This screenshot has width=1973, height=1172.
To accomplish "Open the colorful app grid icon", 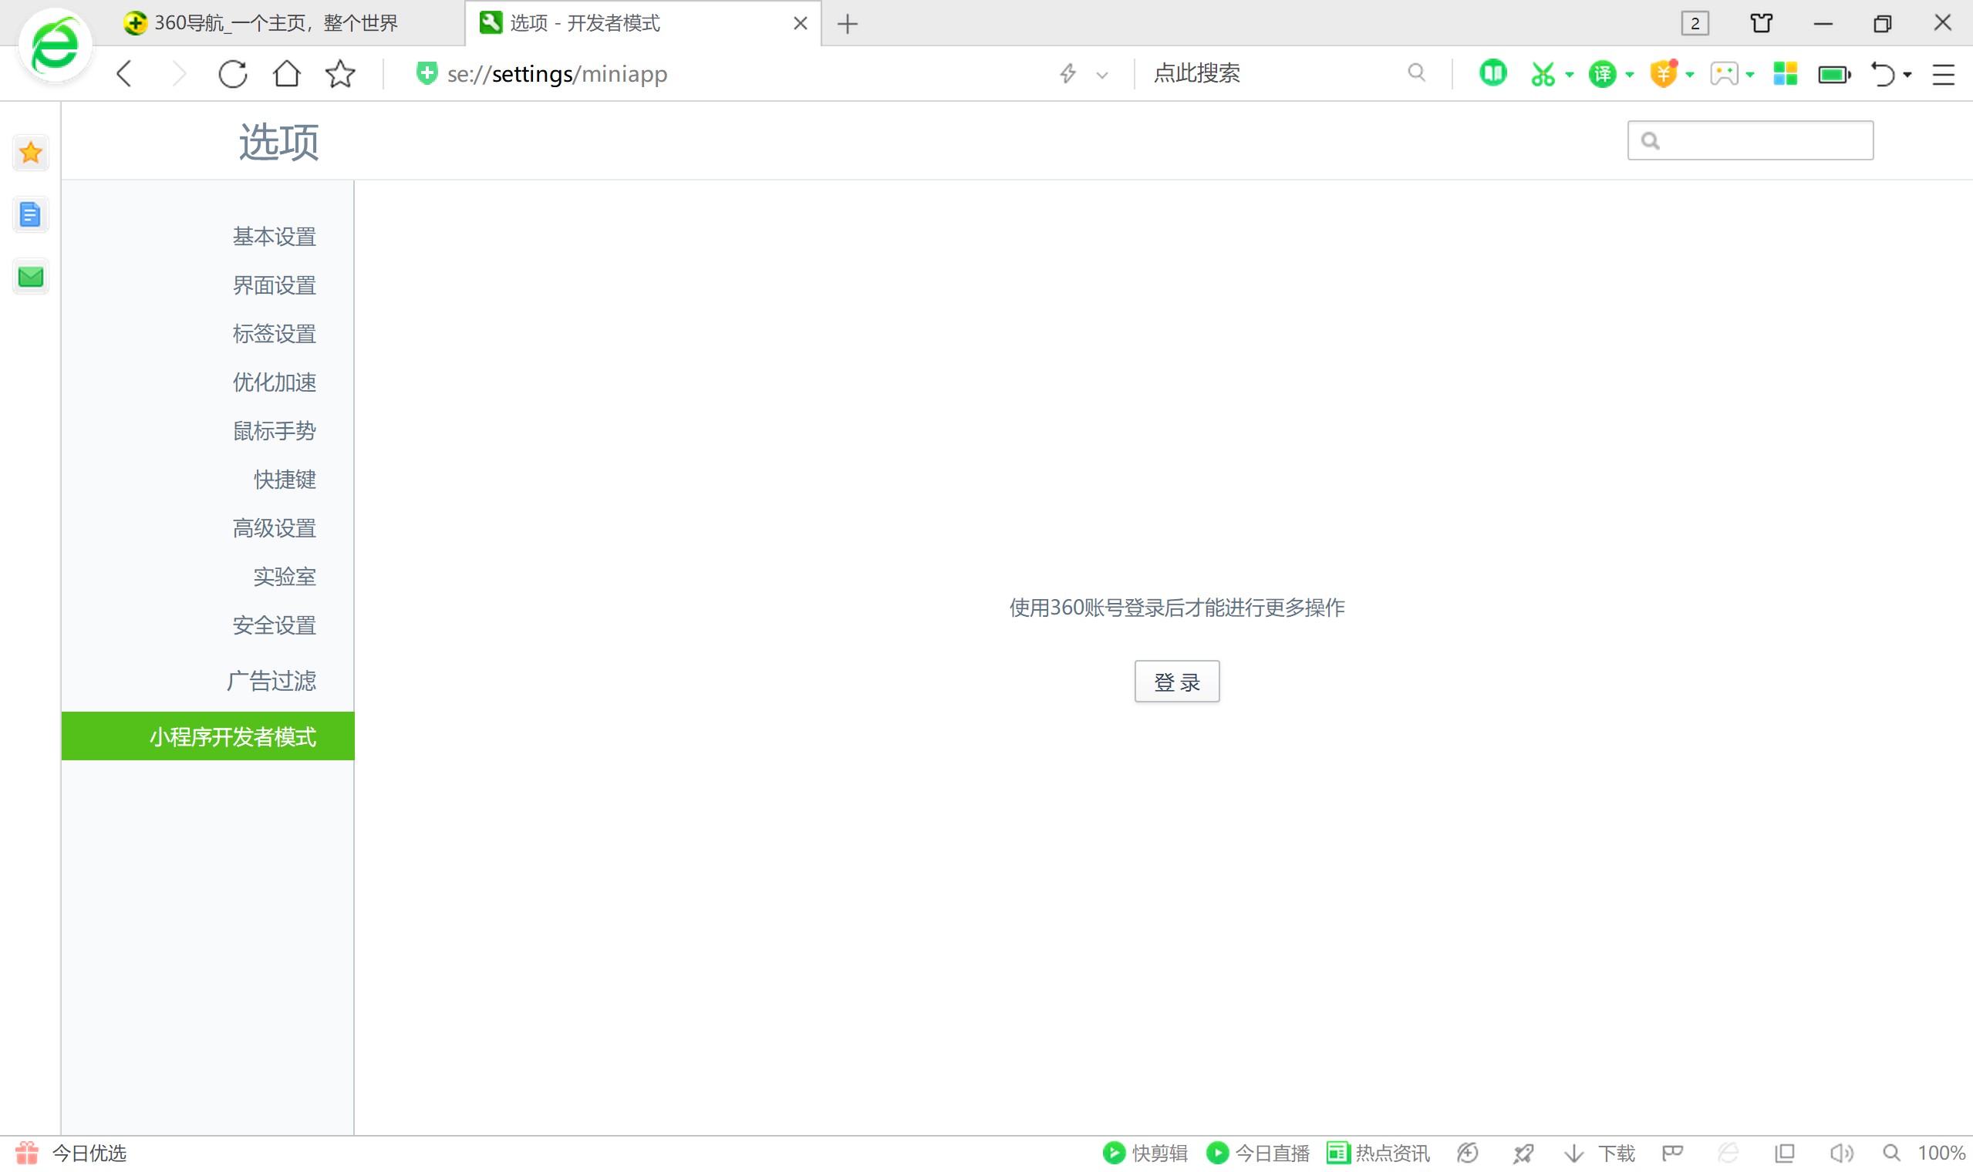I will pyautogui.click(x=1785, y=74).
